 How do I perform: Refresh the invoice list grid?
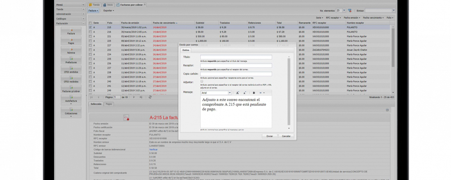point(150,97)
